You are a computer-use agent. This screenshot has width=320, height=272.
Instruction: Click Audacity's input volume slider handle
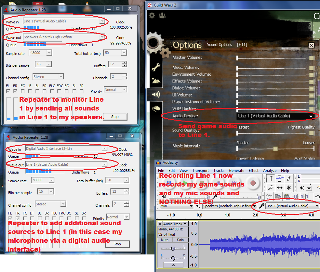pos(259,197)
